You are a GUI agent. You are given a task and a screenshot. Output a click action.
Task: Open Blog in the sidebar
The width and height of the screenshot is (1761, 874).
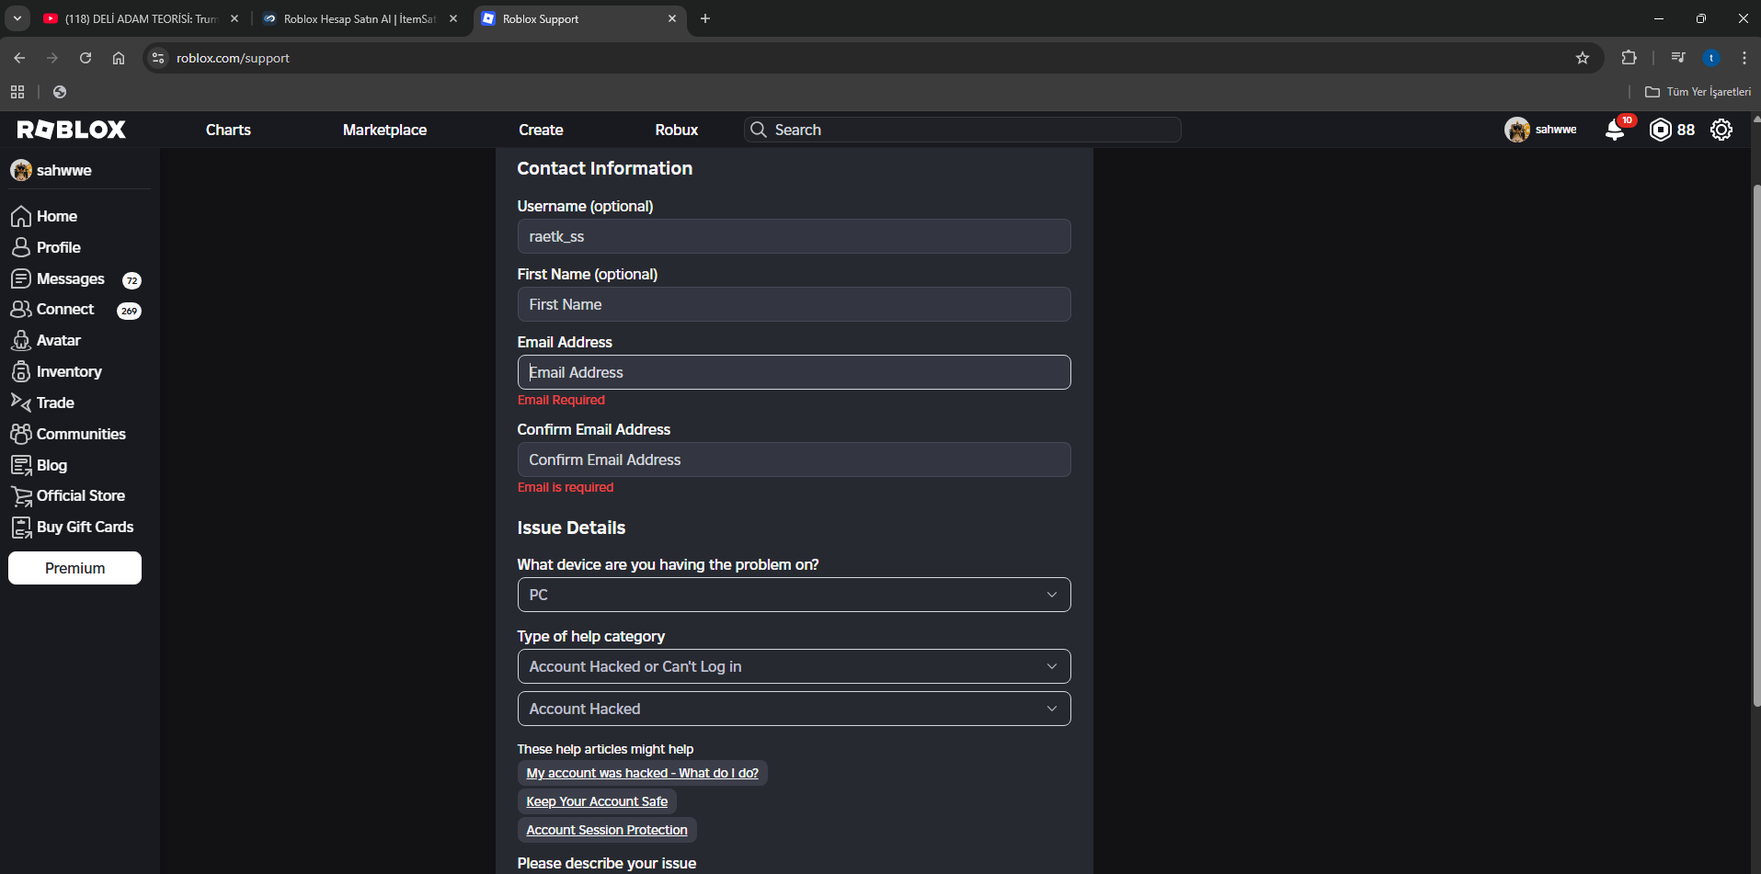pyautogui.click(x=39, y=465)
